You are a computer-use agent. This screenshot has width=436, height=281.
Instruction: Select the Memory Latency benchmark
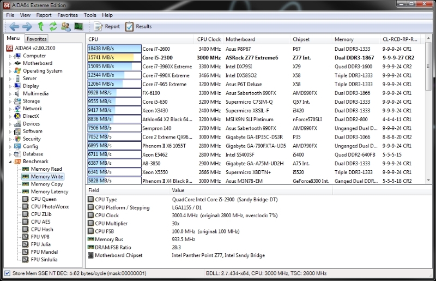click(50, 192)
